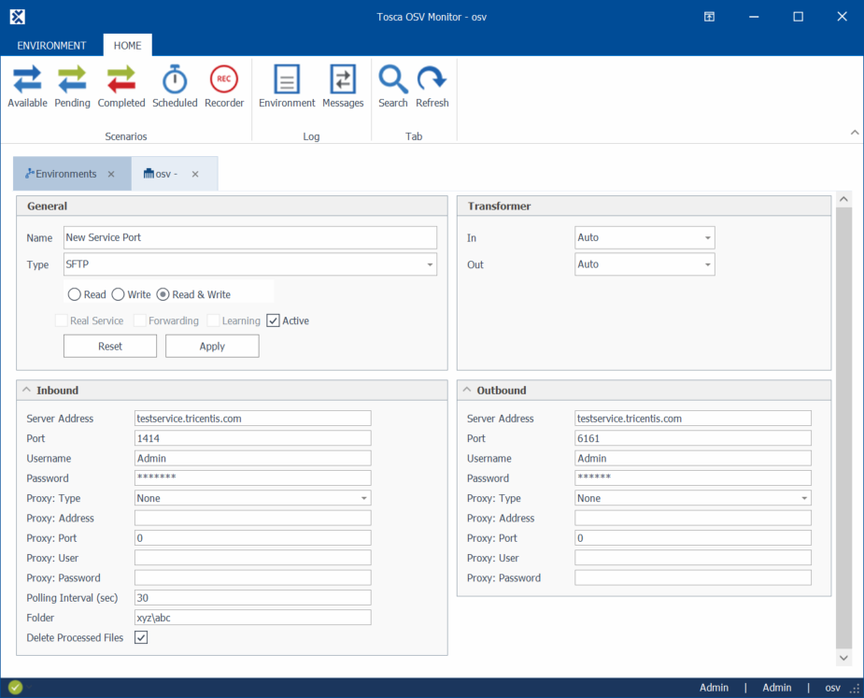Show Pending scenarios
Image resolution: width=864 pixels, height=698 pixels.
coord(72,87)
